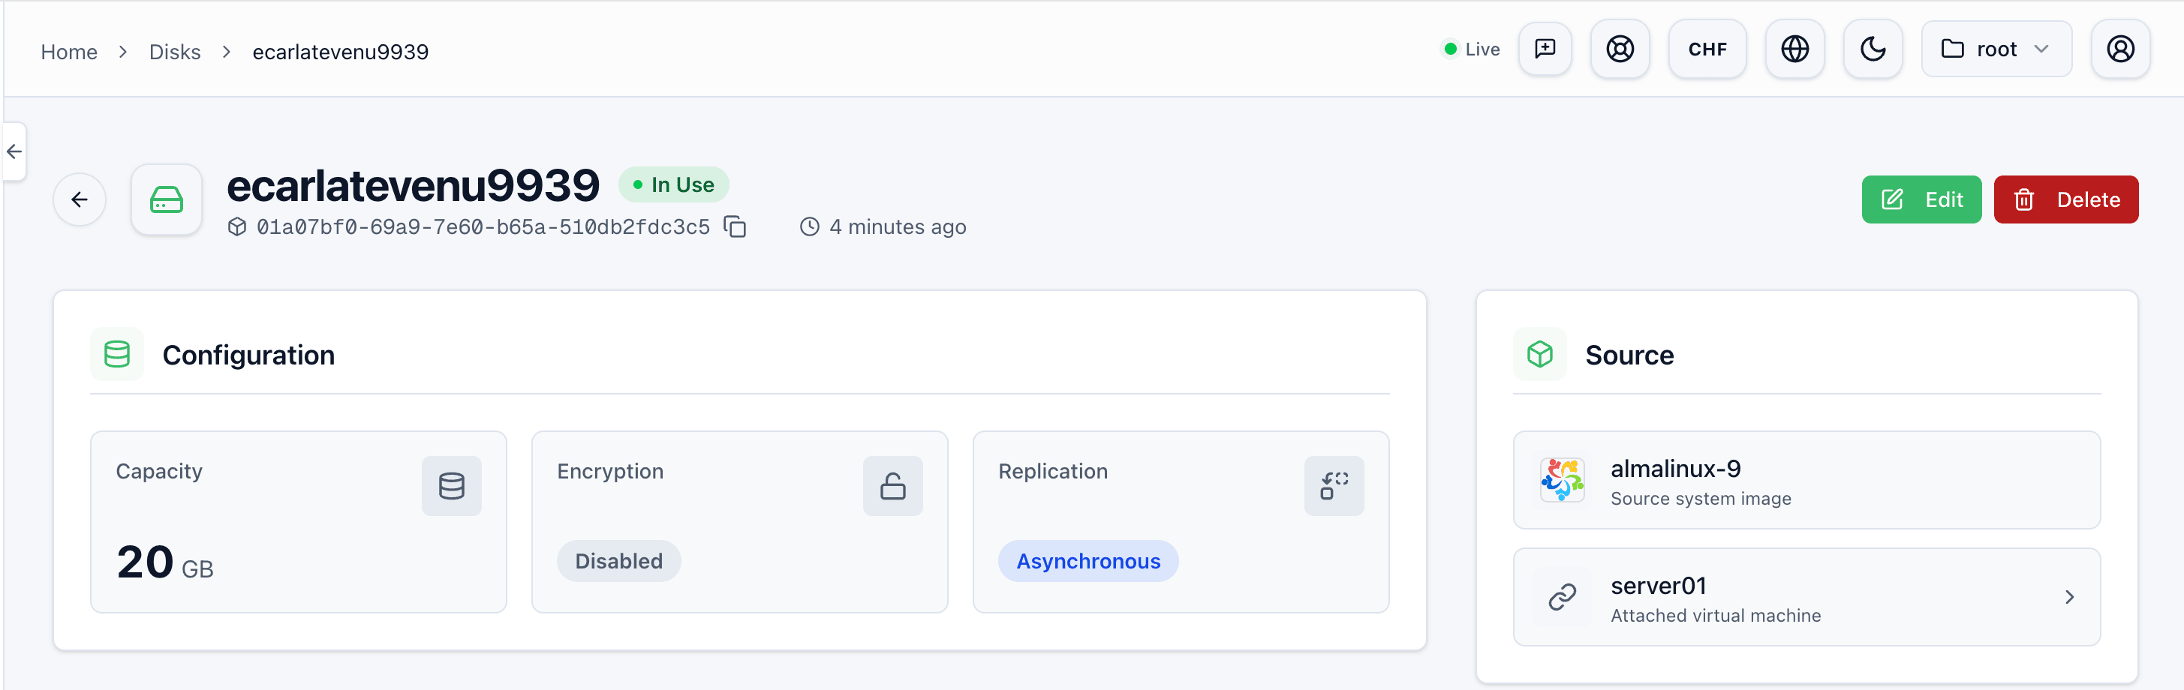This screenshot has width=2184, height=690.
Task: Click the Encryption unlocked padlock icon
Action: pyautogui.click(x=893, y=486)
